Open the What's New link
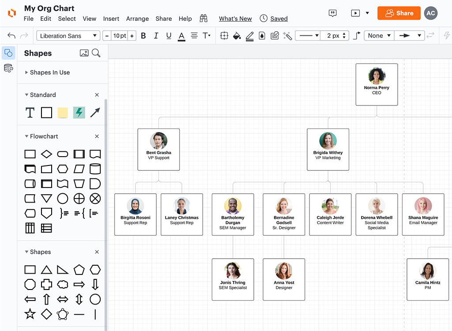This screenshot has width=452, height=331. click(235, 19)
